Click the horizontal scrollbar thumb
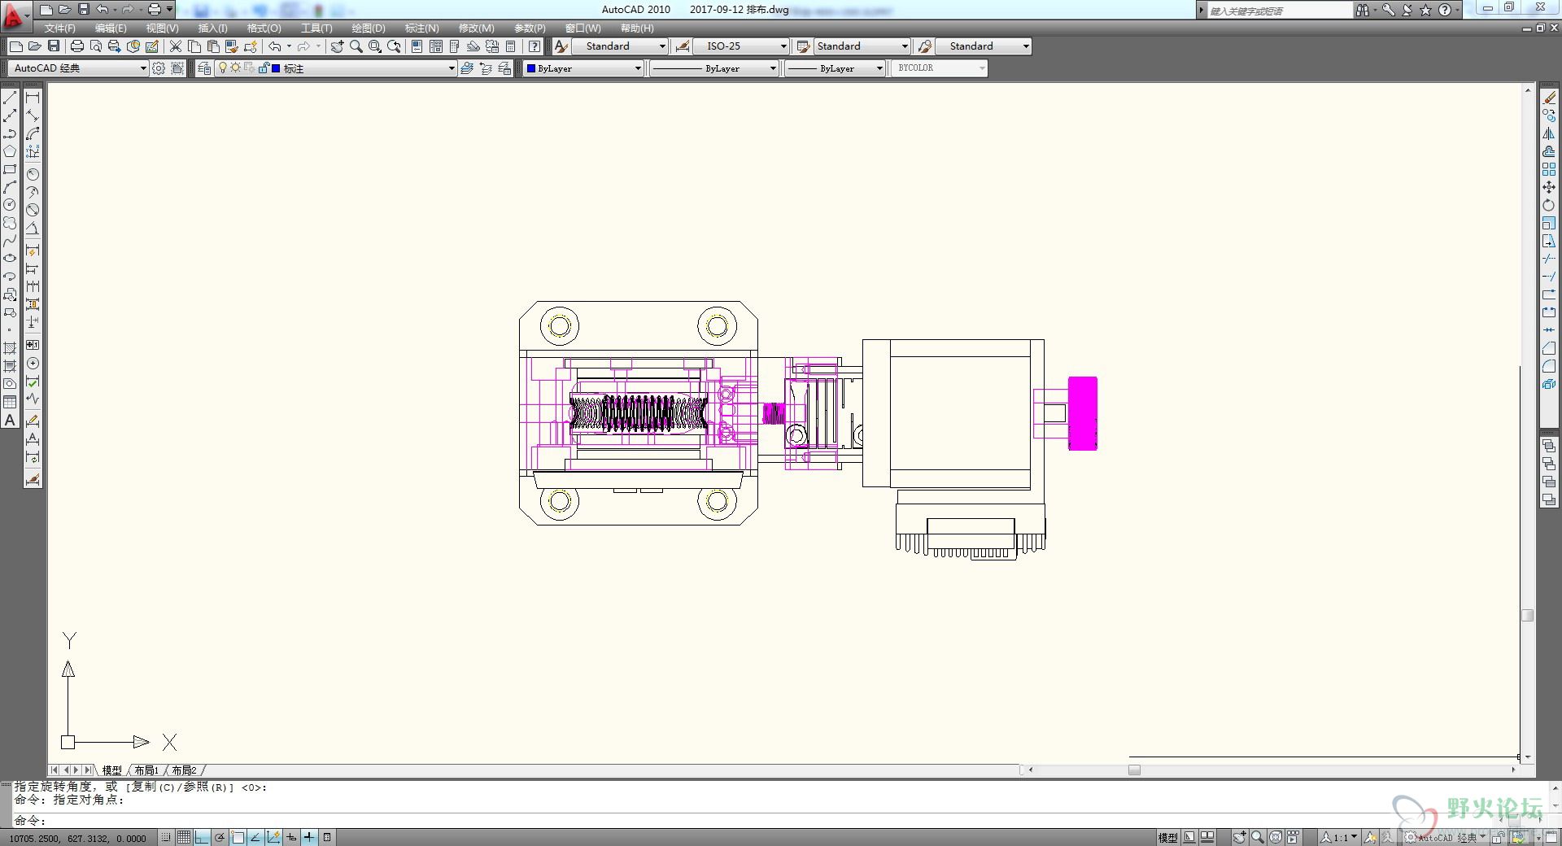The width and height of the screenshot is (1562, 846). tap(1134, 770)
